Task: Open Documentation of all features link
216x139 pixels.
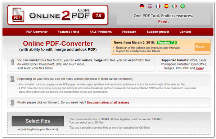Action: click(x=108, y=103)
